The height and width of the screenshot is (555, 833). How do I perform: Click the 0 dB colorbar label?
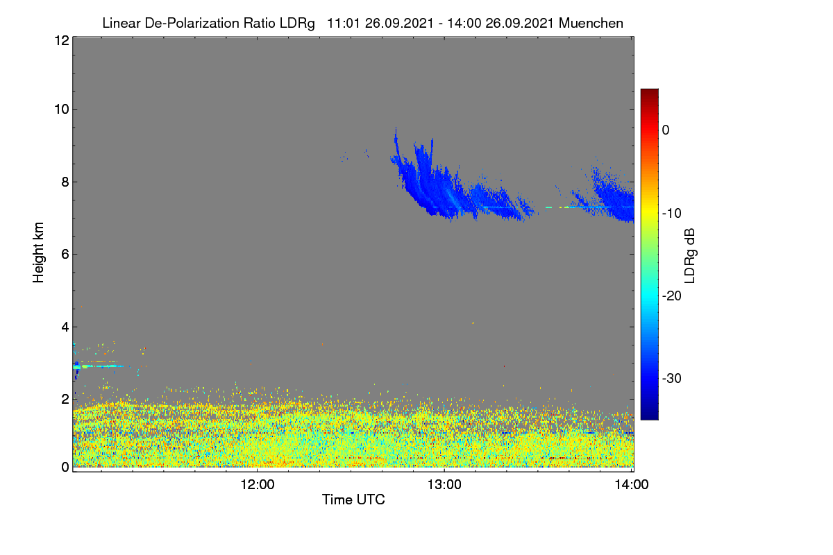pyautogui.click(x=666, y=130)
